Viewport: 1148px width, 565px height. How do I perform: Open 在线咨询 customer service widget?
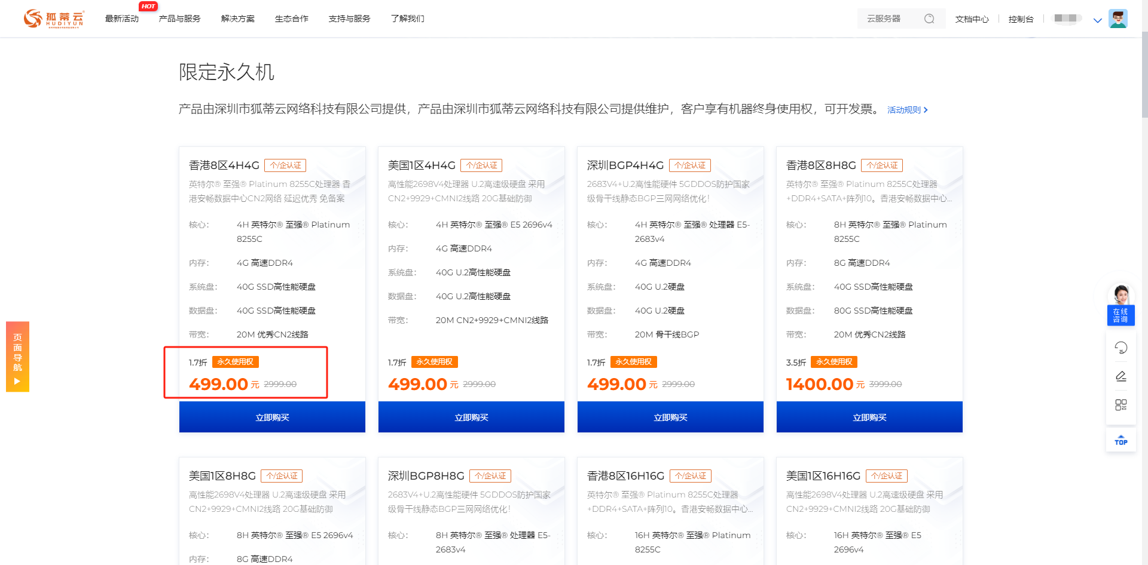pos(1121,305)
